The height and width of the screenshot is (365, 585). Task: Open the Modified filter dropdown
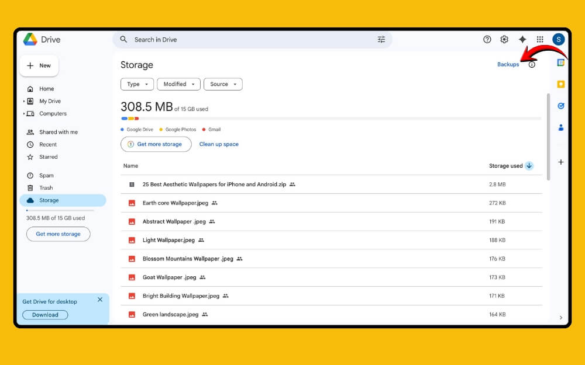178,84
